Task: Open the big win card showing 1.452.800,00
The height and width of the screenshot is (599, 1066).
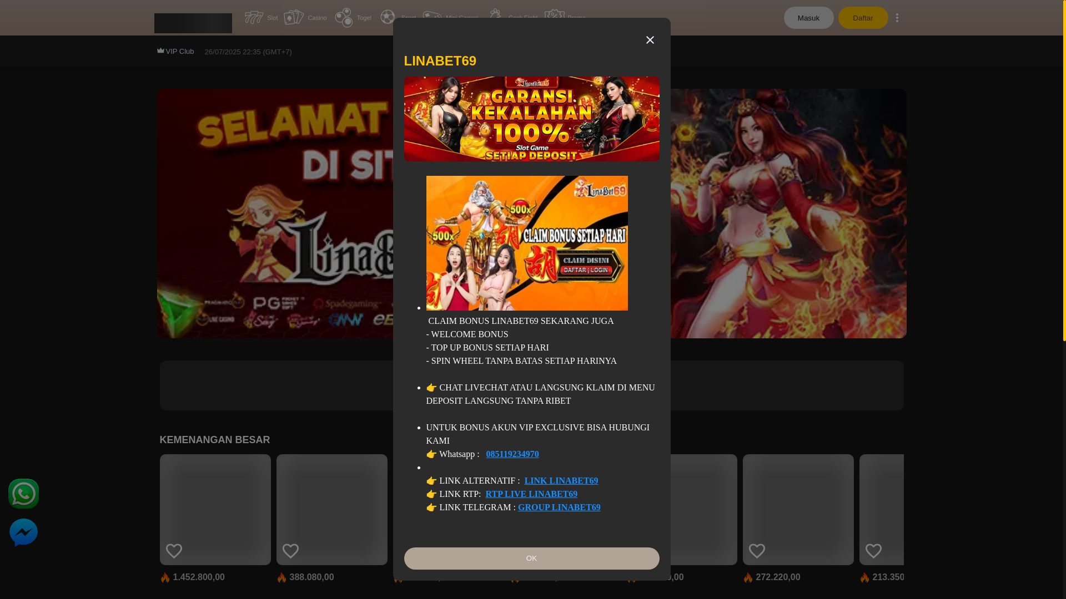Action: click(215, 510)
